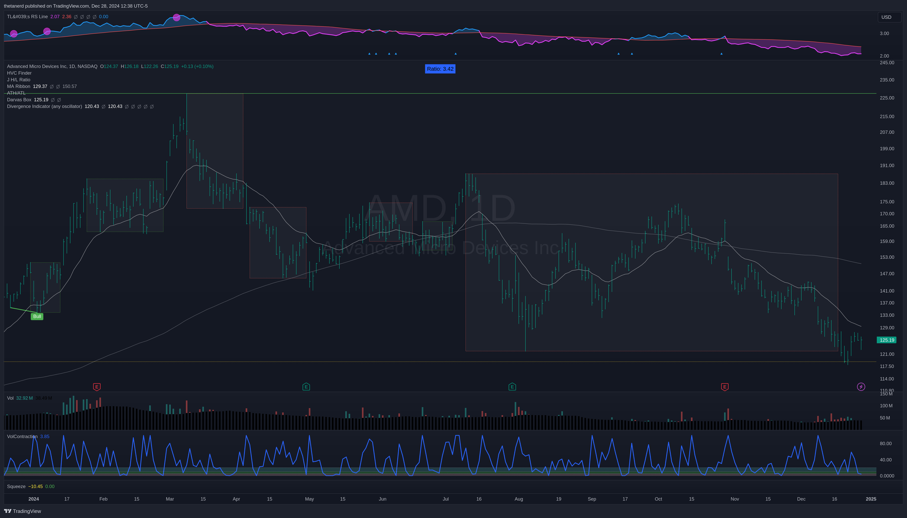Click the red earnings E marker before Feb
Screen dimensions: 907x518
(x=97, y=387)
